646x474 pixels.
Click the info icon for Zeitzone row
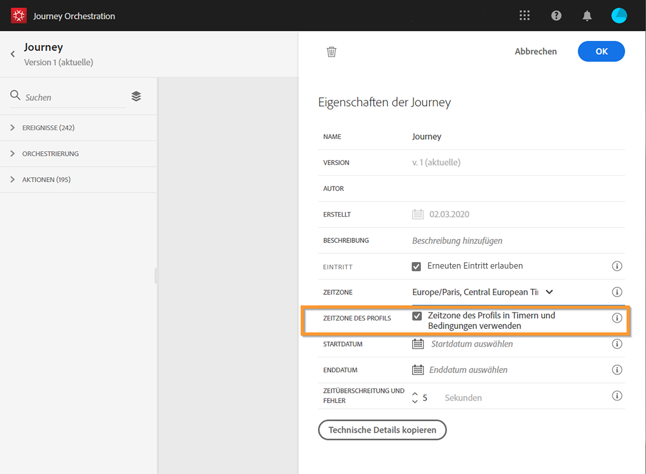tap(617, 292)
